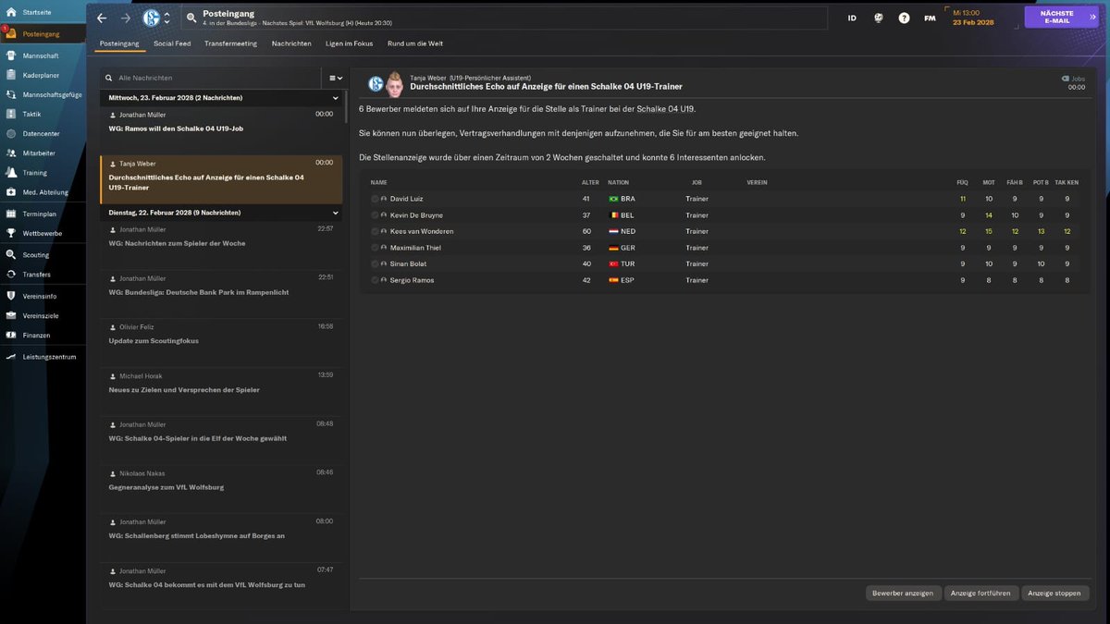Select the checkbox for Sinan Bolat

click(375, 263)
